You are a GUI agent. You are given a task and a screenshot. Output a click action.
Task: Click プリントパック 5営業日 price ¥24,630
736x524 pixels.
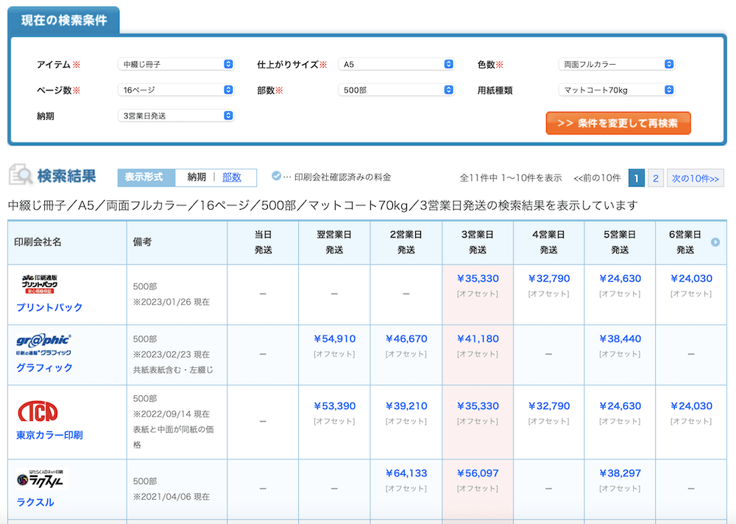(620, 278)
